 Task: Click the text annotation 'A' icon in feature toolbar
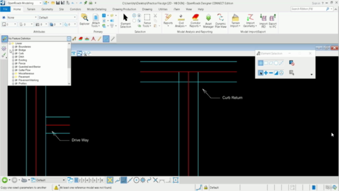pyautogui.click(x=93, y=39)
